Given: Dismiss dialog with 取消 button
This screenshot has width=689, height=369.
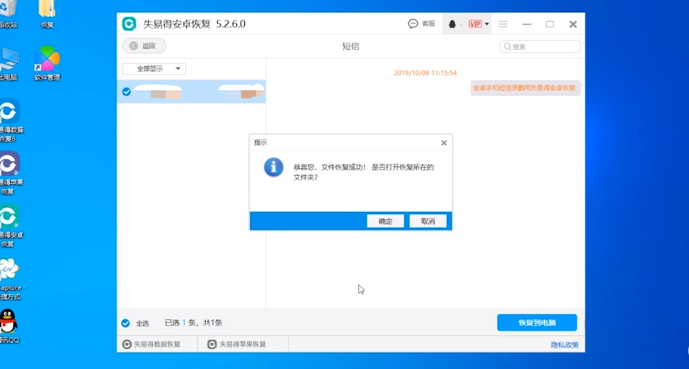Looking at the screenshot, I should (428, 221).
